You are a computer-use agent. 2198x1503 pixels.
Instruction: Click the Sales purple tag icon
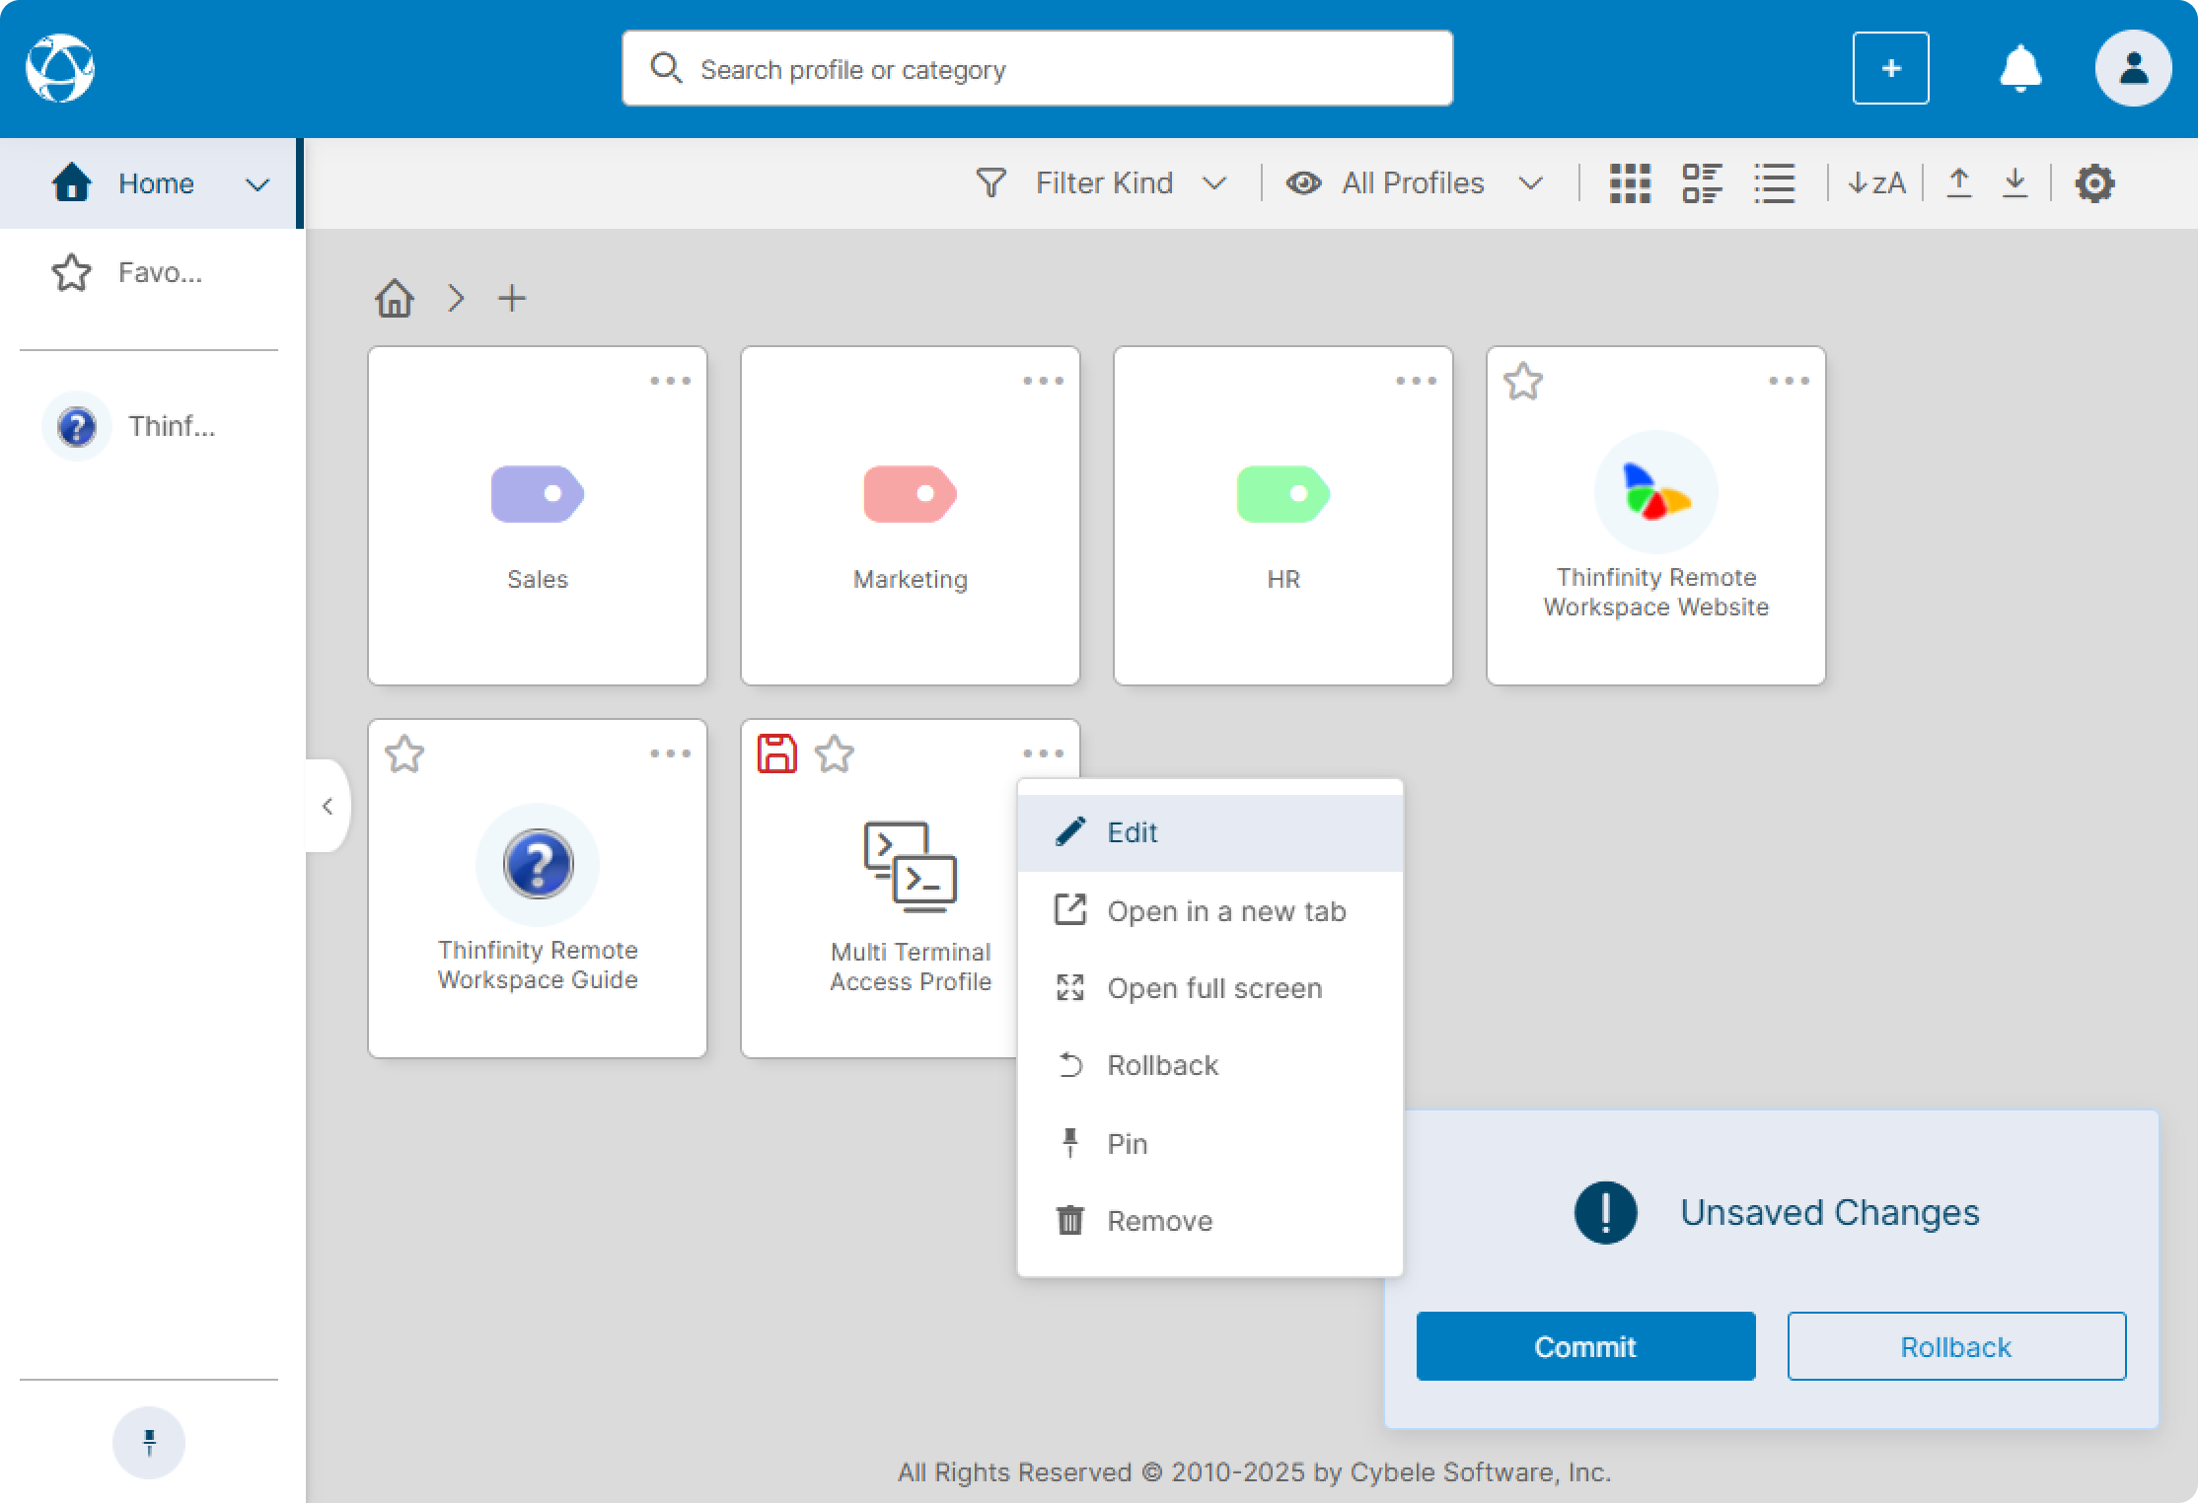point(538,493)
